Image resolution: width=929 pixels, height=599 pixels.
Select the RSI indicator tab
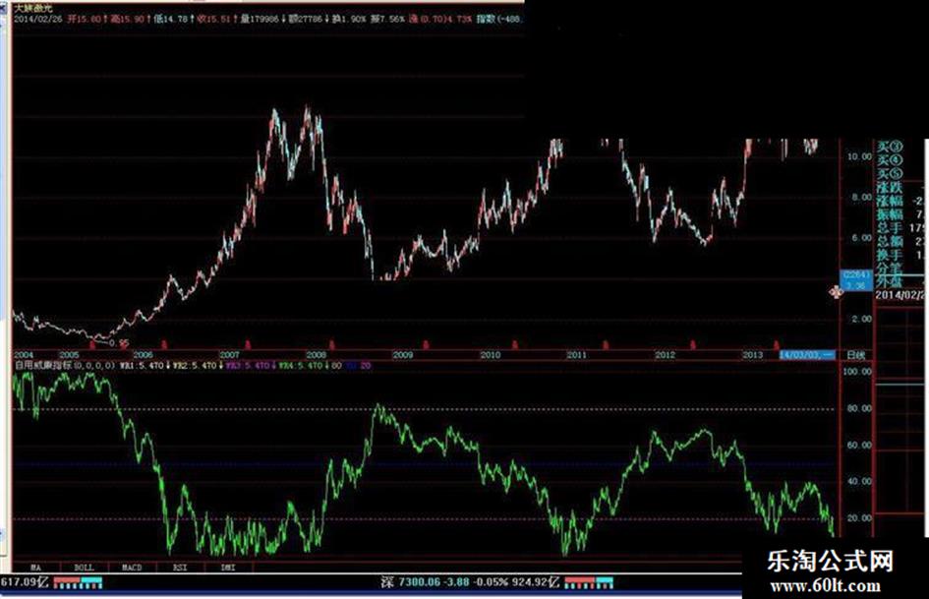point(180,568)
